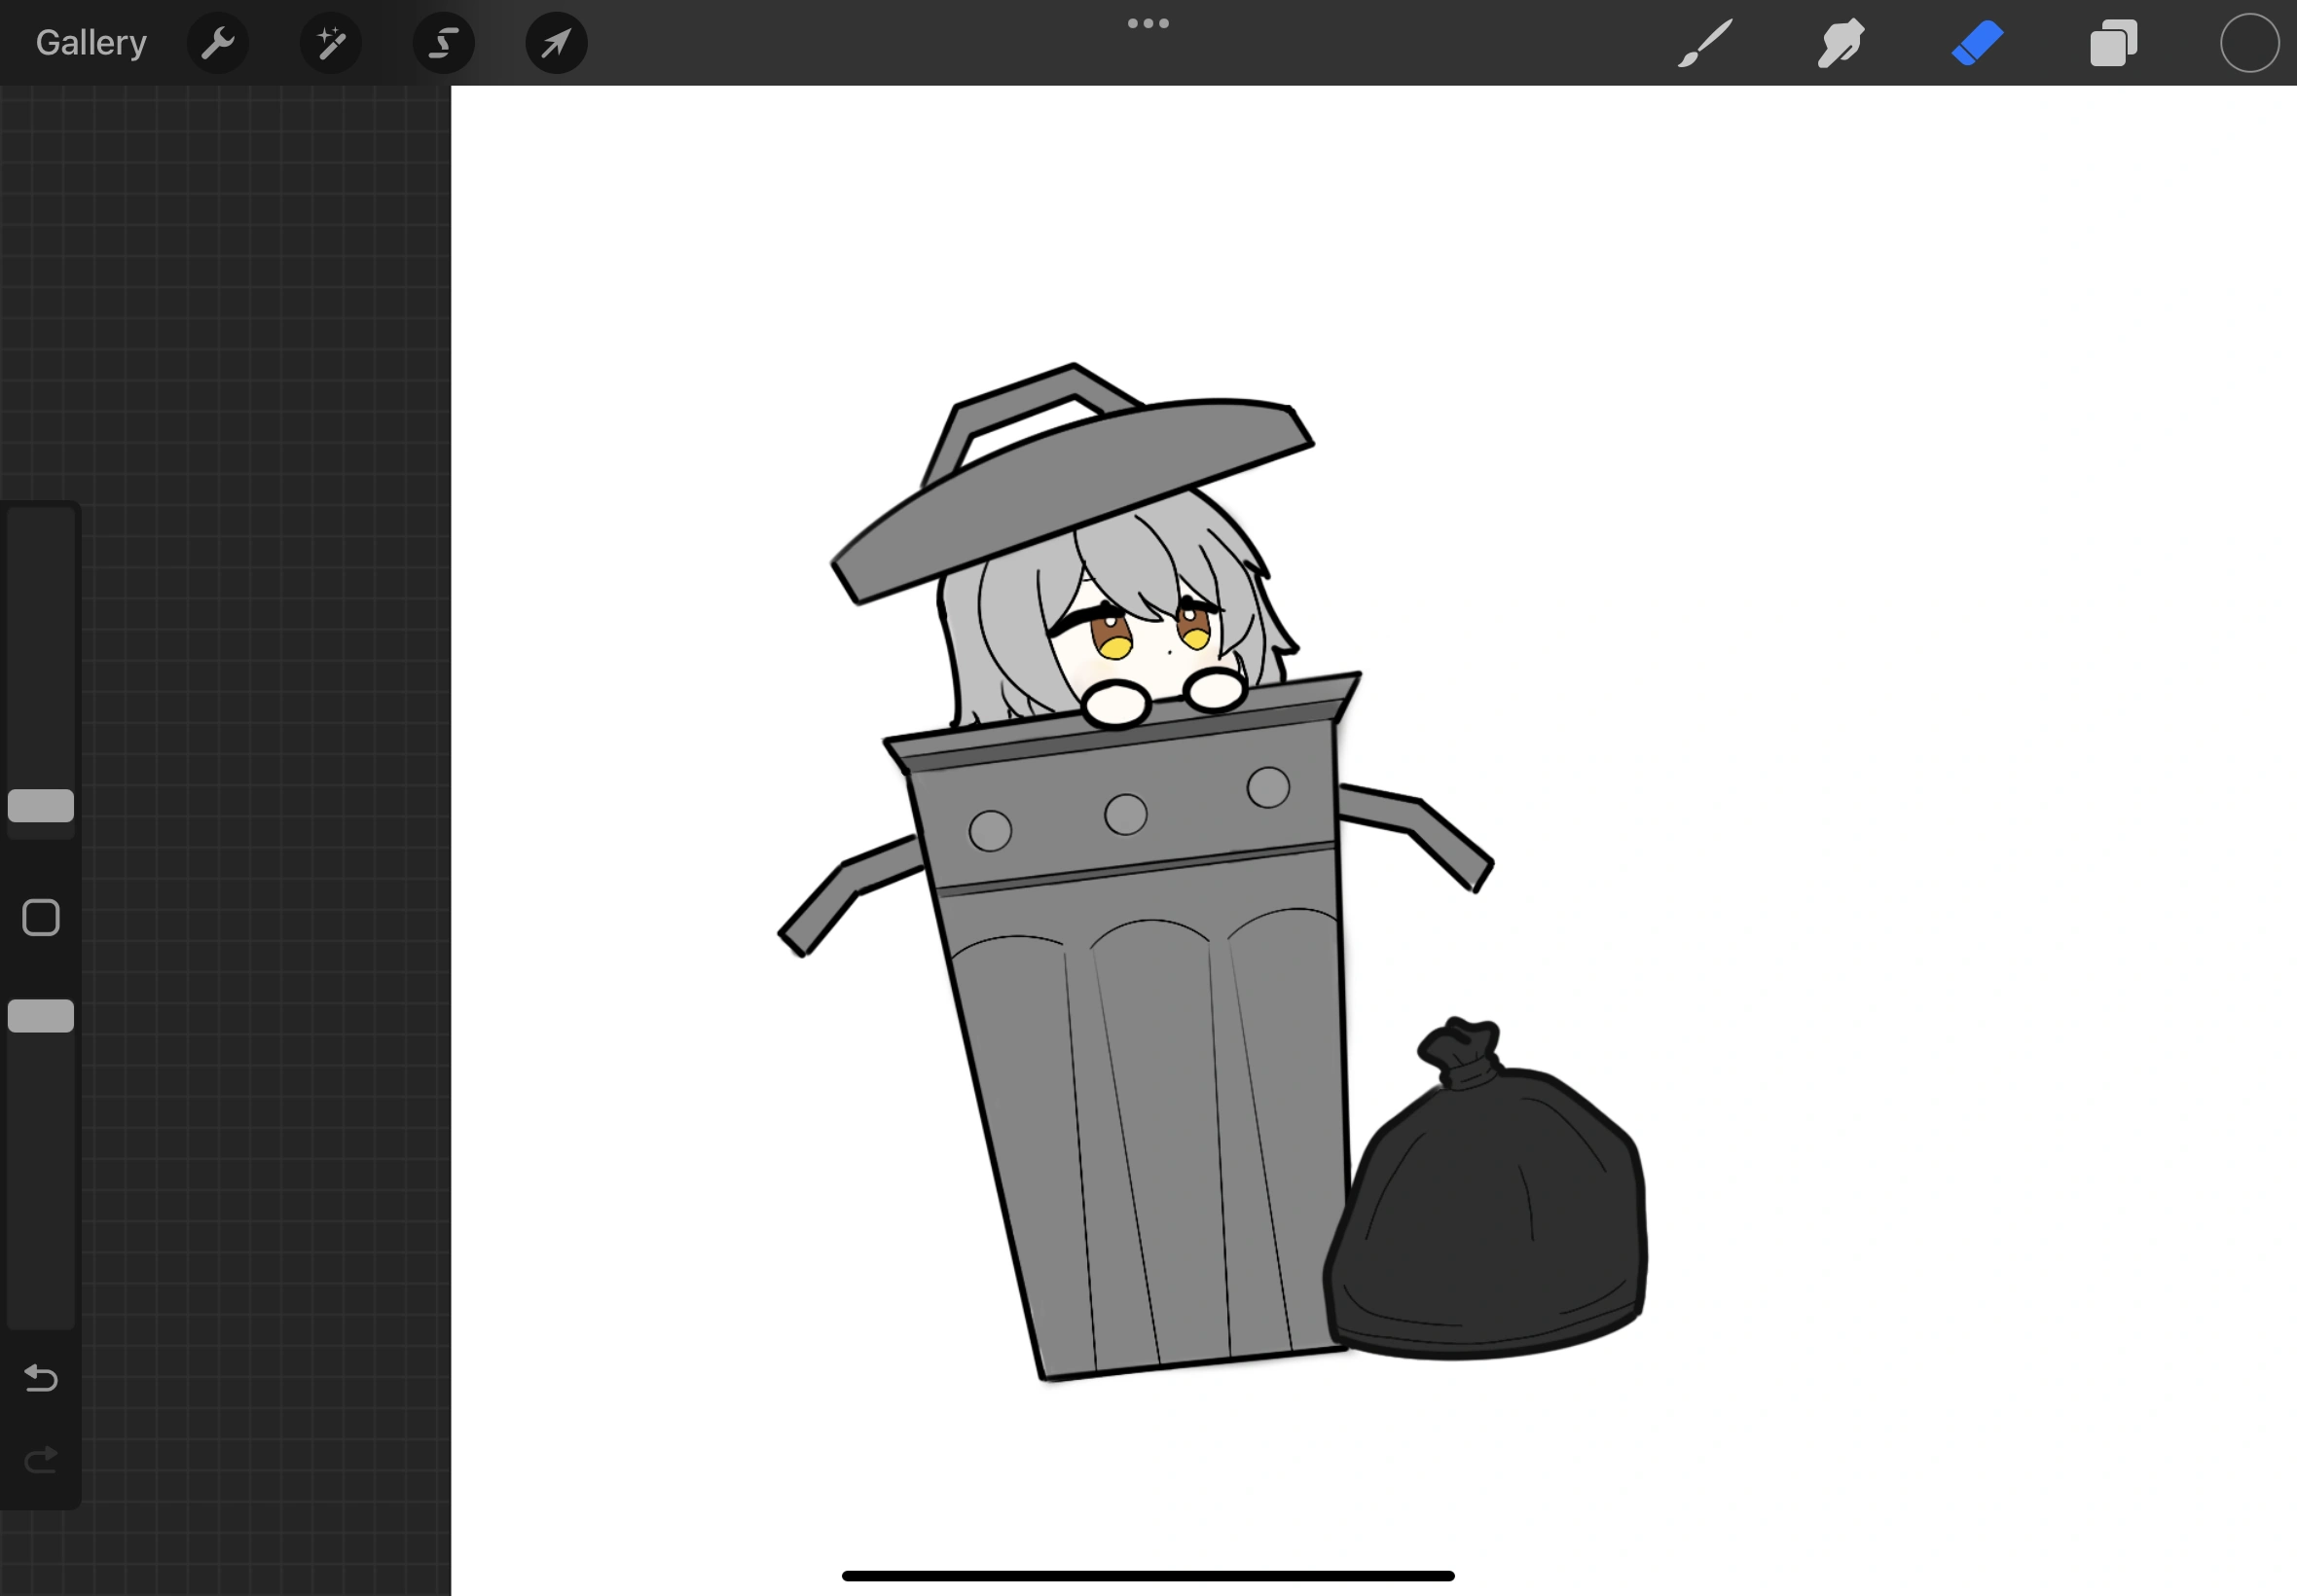
Task: Open the Adjustments magic wand menu
Action: (331, 43)
